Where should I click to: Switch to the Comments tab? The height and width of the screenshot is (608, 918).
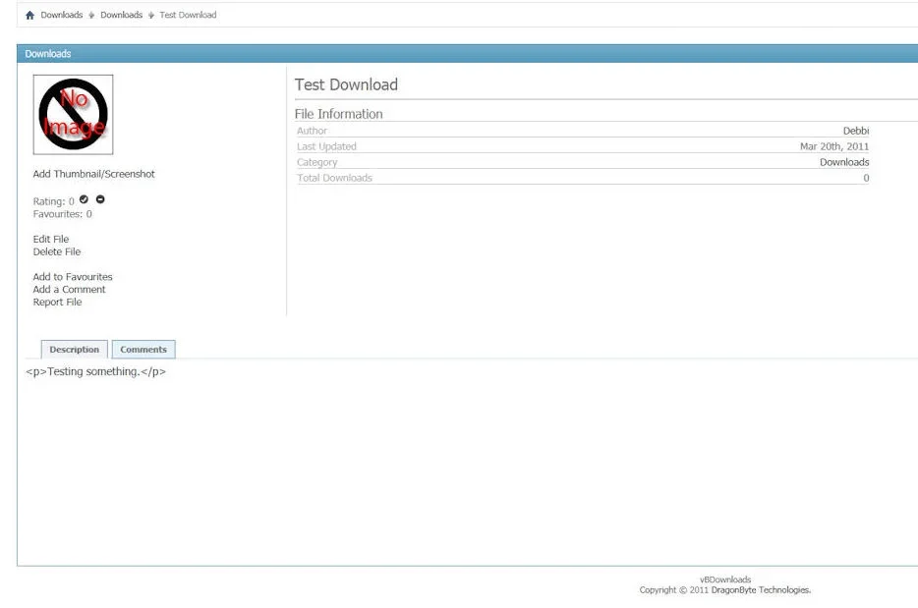point(143,350)
